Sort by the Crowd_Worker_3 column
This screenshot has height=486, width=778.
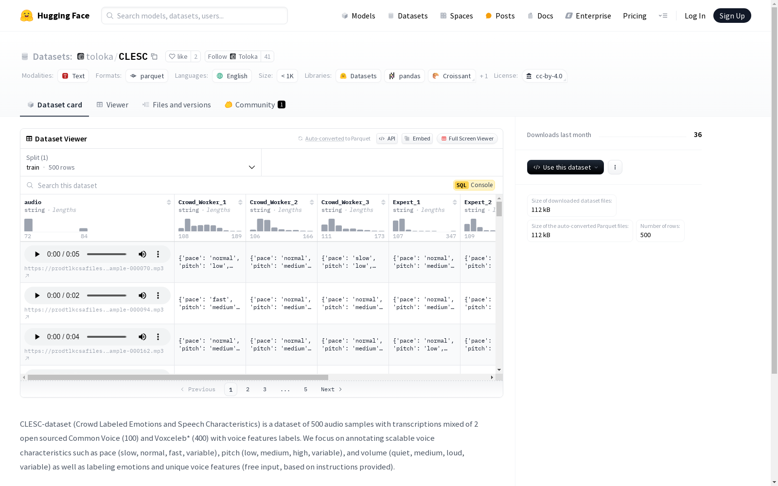click(383, 202)
